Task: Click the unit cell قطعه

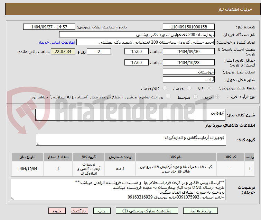Action: tap(120, 169)
